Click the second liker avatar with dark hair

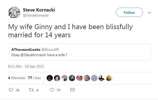[57, 78]
